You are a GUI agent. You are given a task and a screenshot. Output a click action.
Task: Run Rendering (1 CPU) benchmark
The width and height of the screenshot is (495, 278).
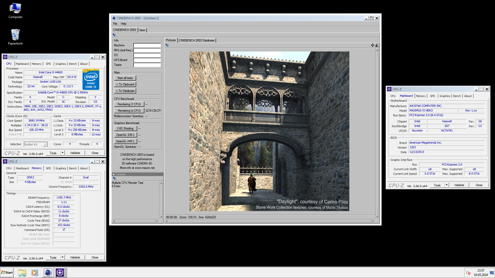pyautogui.click(x=129, y=104)
